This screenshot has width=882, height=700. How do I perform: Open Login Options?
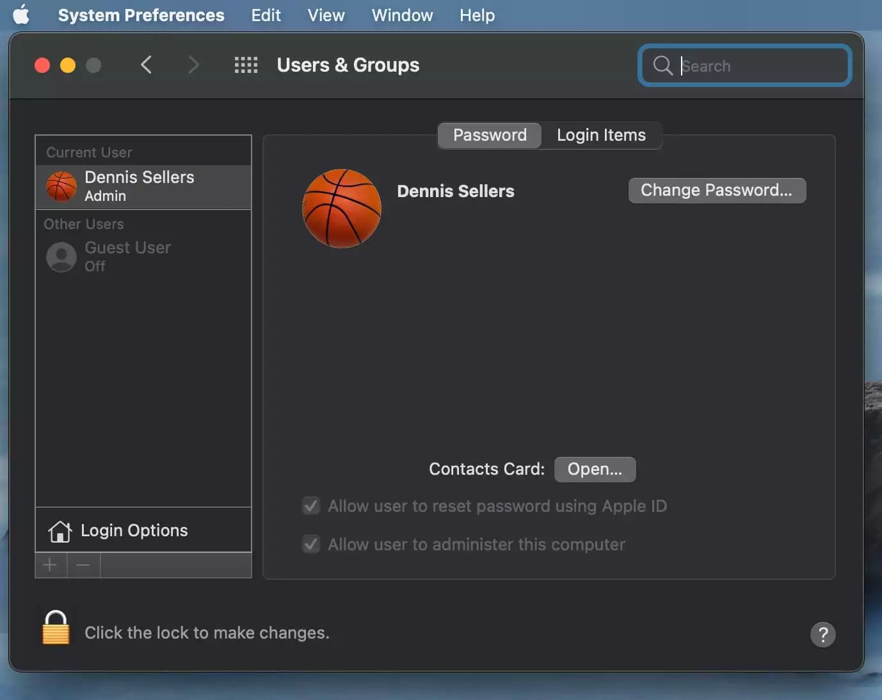point(143,530)
